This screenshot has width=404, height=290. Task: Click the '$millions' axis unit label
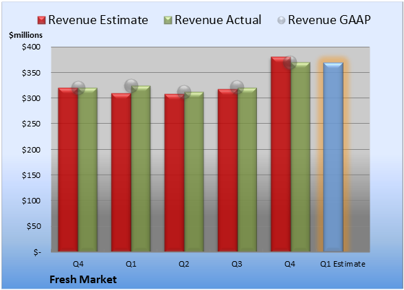pos(25,35)
